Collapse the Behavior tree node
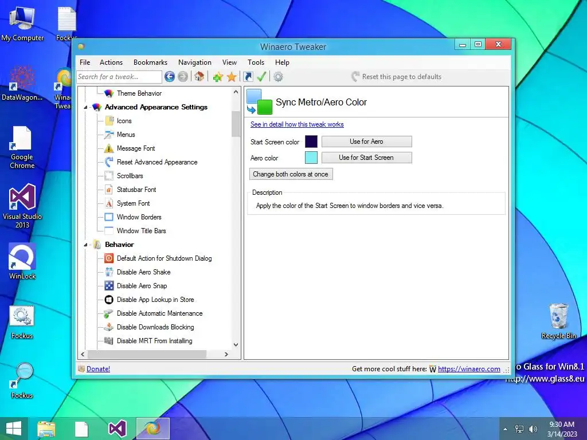The height and width of the screenshot is (440, 587). pyautogui.click(x=86, y=245)
